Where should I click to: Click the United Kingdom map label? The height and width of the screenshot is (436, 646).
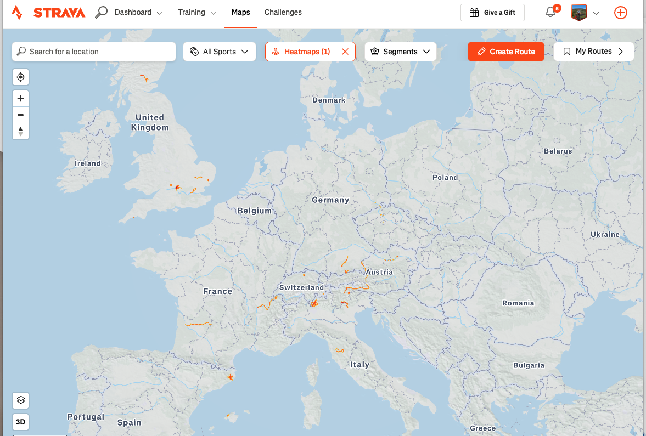149,122
